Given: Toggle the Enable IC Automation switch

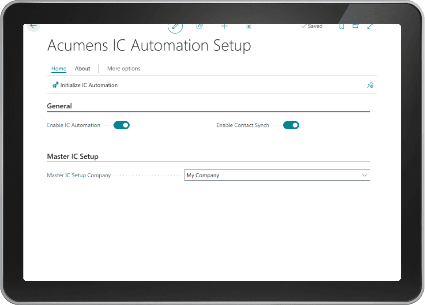Looking at the screenshot, I should pos(121,125).
